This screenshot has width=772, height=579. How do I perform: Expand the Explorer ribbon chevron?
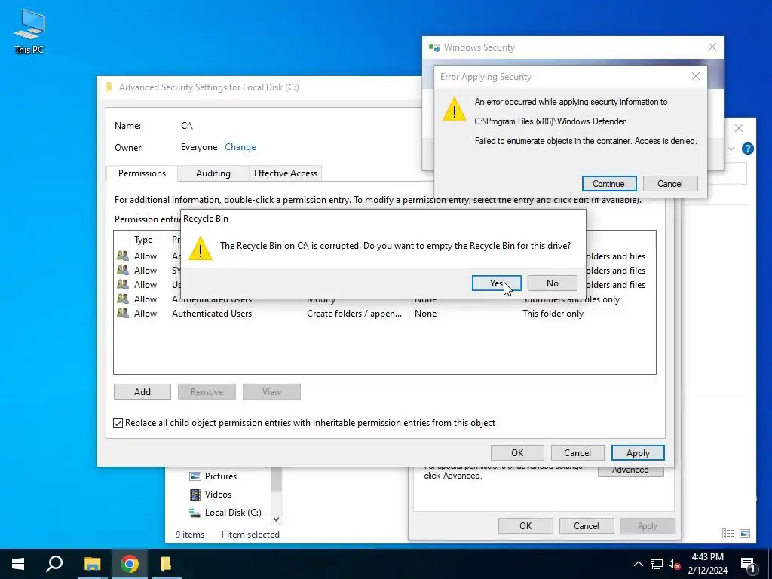pos(731,149)
